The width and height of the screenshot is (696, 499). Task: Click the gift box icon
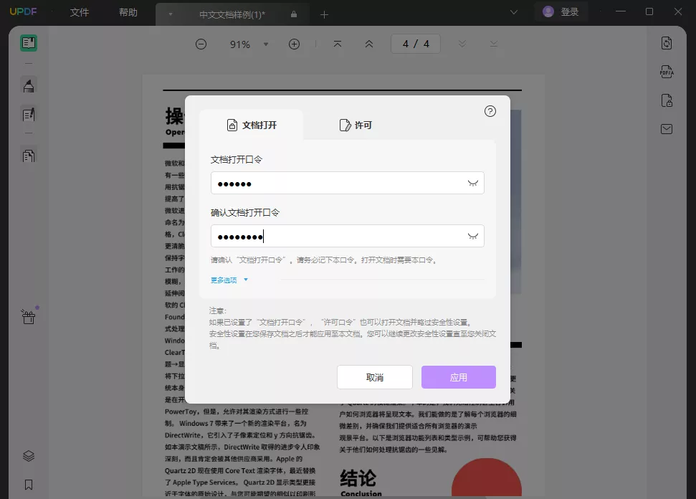tap(29, 317)
